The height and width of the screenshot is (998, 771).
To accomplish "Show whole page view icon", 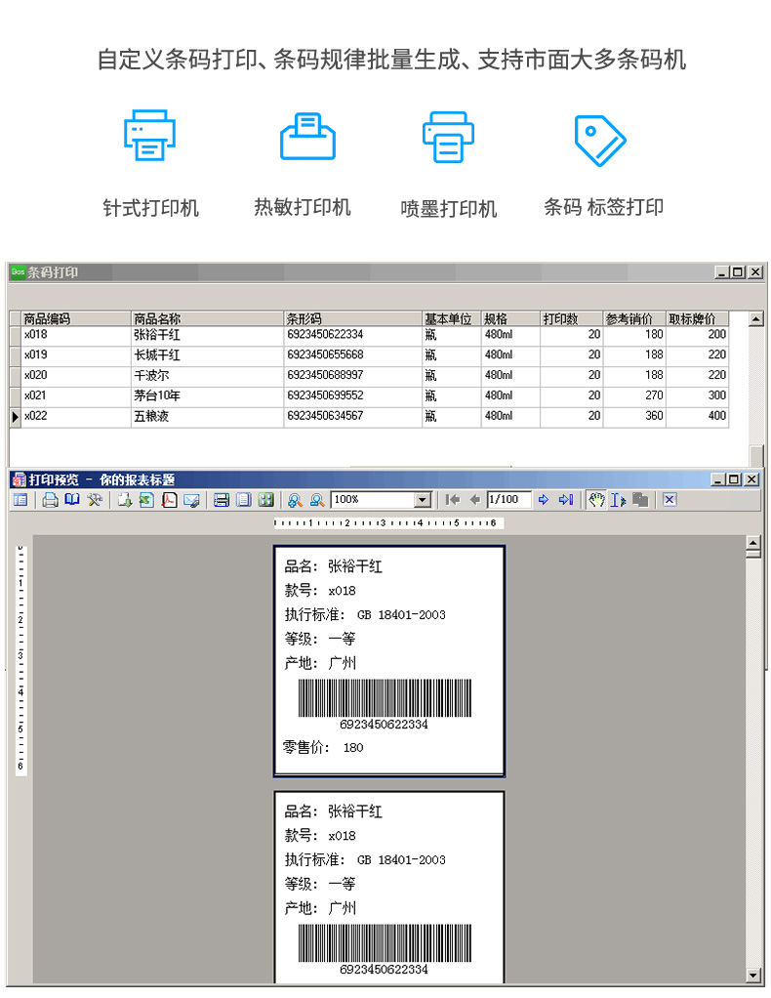I will pos(244,500).
